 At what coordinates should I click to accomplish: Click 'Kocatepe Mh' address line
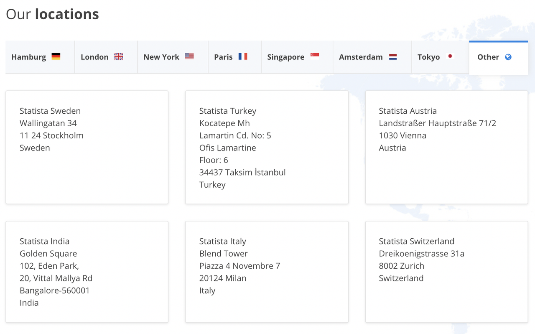coord(224,123)
